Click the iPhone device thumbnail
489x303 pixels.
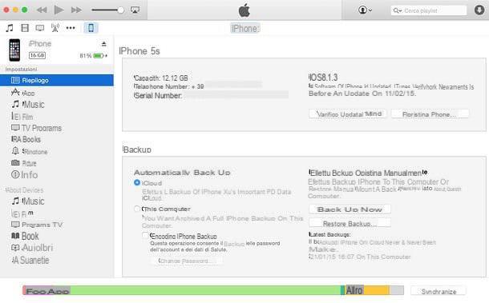coord(14,50)
